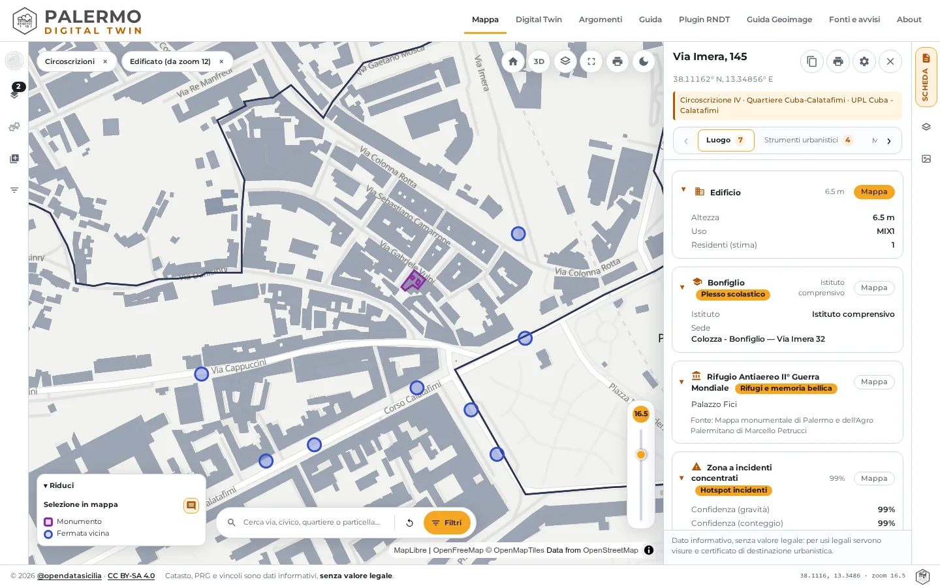The width and height of the screenshot is (940, 588).
Task: Print the map using the map toolbar
Action: (618, 61)
